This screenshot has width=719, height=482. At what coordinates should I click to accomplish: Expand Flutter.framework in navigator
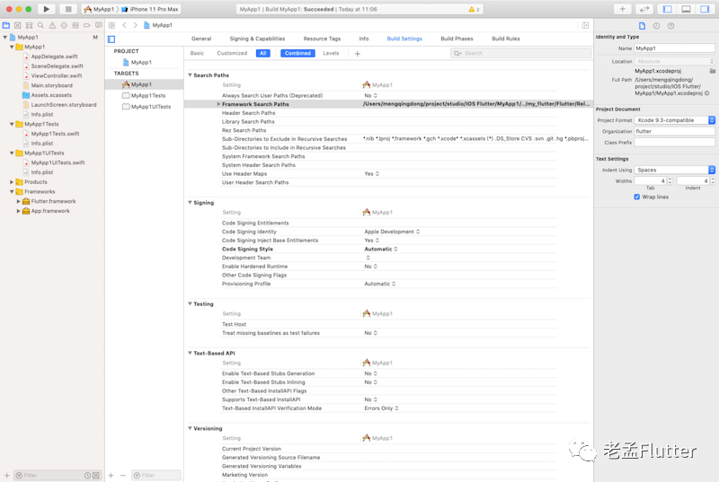[x=18, y=201]
